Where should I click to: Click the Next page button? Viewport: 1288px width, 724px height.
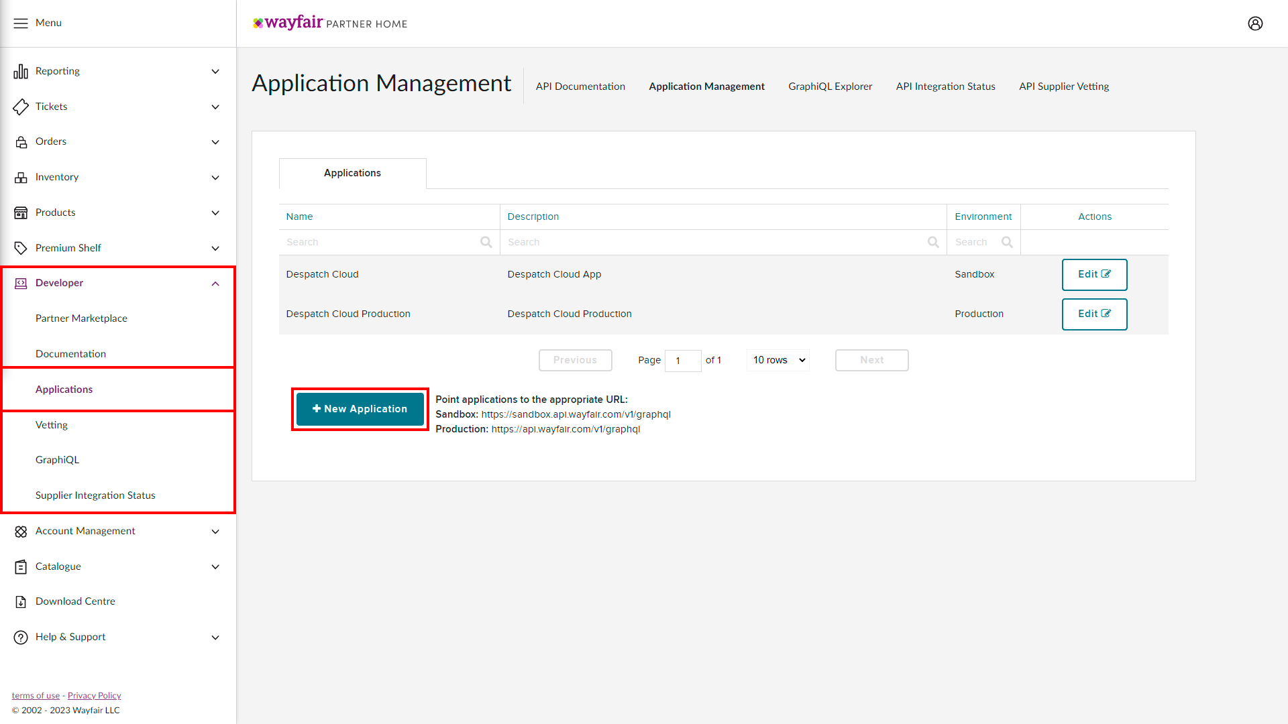871,361
